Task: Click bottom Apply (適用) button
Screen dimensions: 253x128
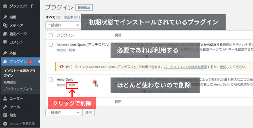Action: click(x=88, y=112)
